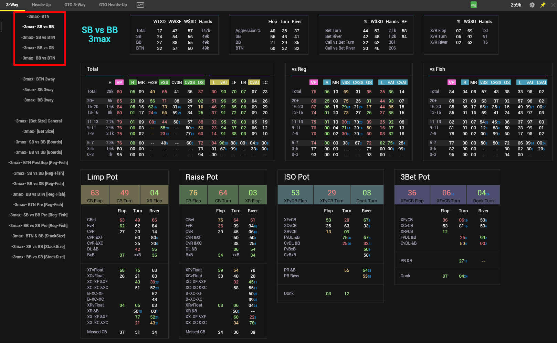Image resolution: width=557 pixels, height=343 pixels.
Task: Click the 259k hands count
Action: coord(516,5)
